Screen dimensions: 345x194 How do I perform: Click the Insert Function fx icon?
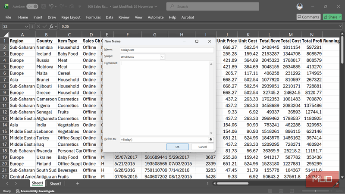tap(51, 26)
